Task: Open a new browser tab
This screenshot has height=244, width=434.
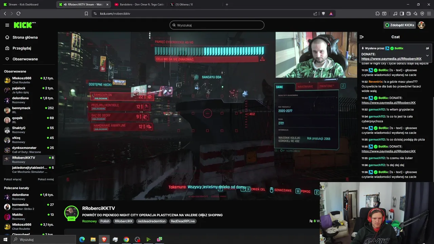Action: pos(227,4)
